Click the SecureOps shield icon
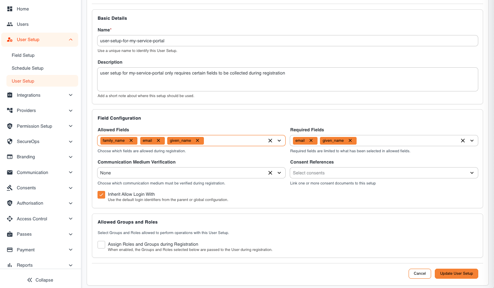This screenshot has width=494, height=288. coord(10,141)
